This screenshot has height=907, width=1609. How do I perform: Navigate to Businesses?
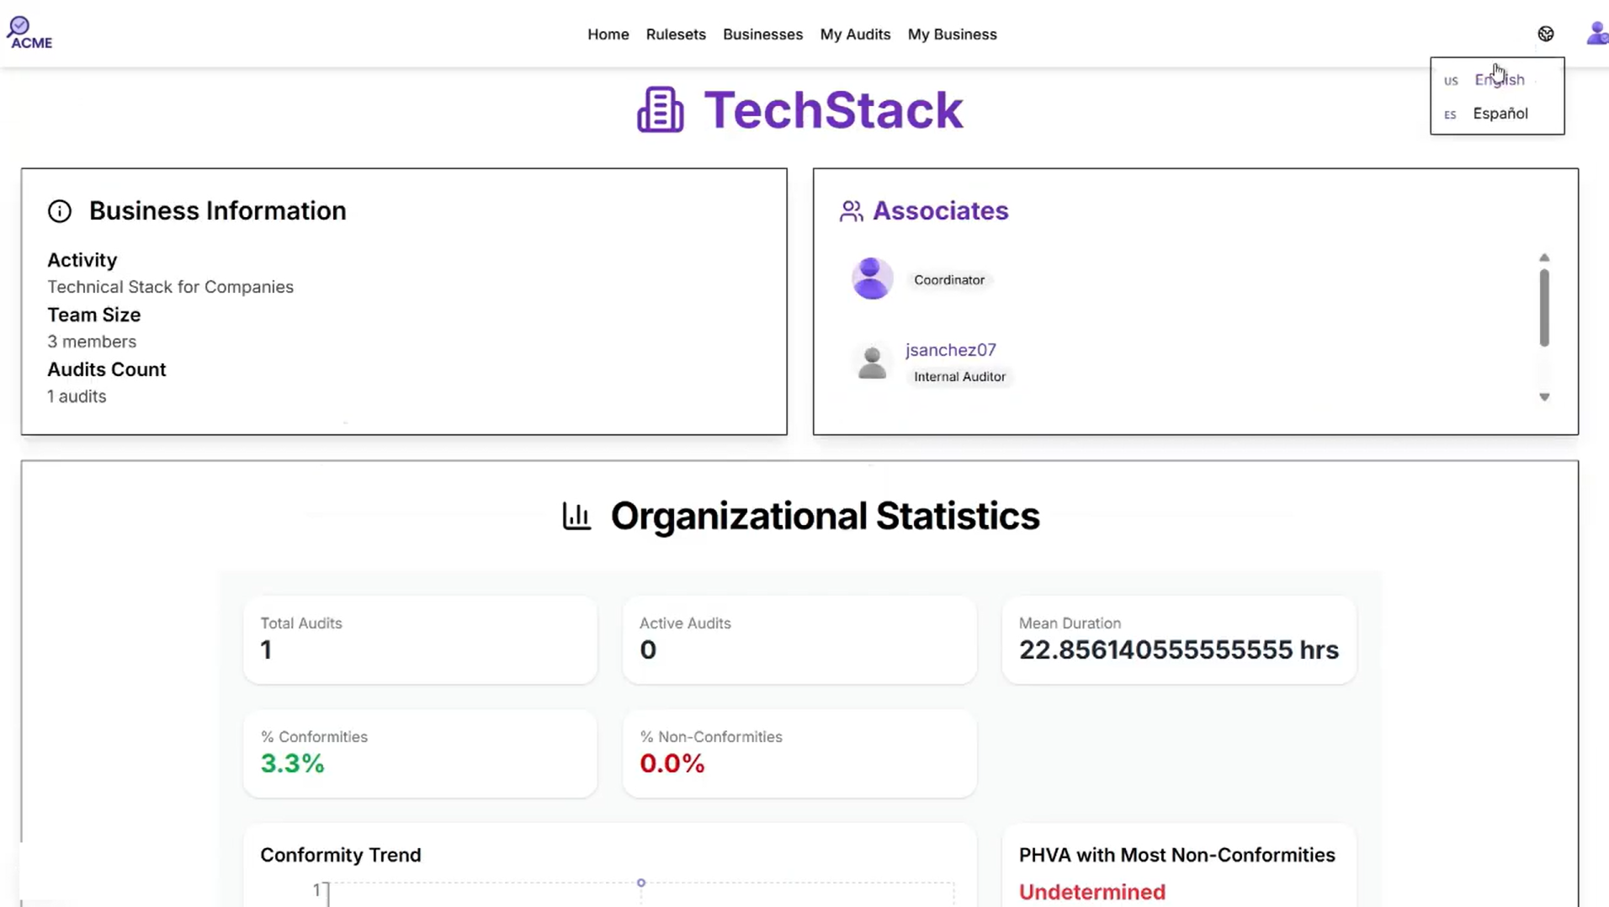(x=762, y=34)
